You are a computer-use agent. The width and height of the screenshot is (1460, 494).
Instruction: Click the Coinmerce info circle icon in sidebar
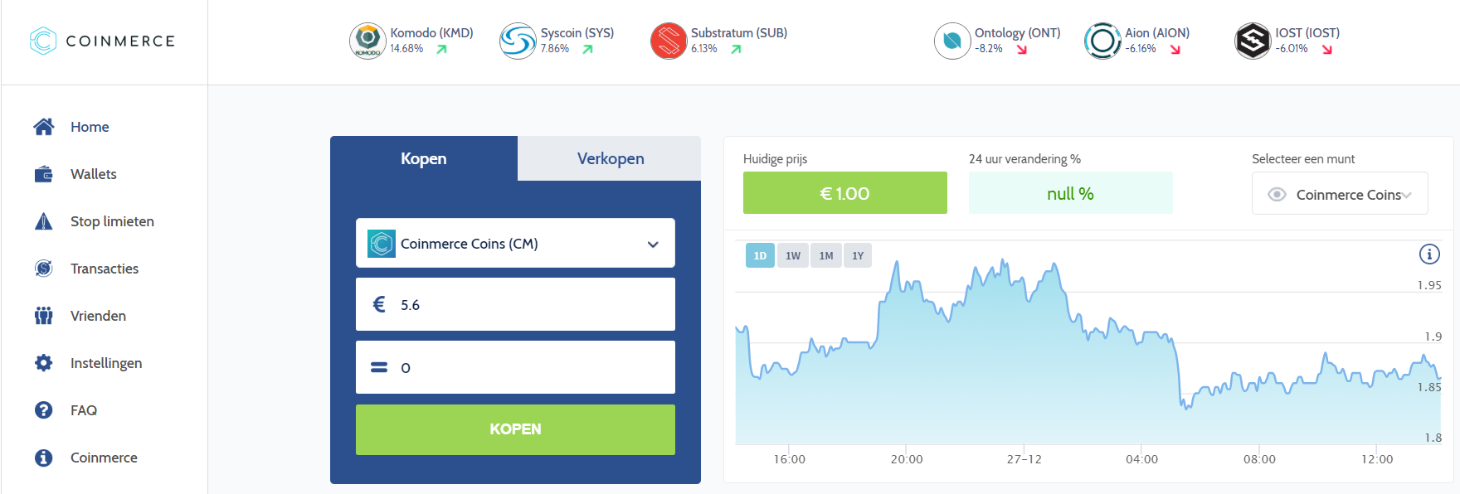[x=44, y=458]
